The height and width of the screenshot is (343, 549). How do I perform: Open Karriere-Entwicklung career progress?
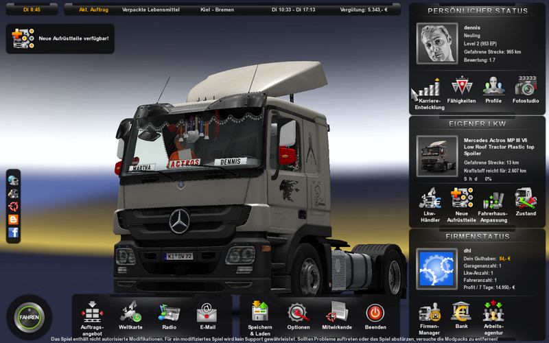pos(430,93)
